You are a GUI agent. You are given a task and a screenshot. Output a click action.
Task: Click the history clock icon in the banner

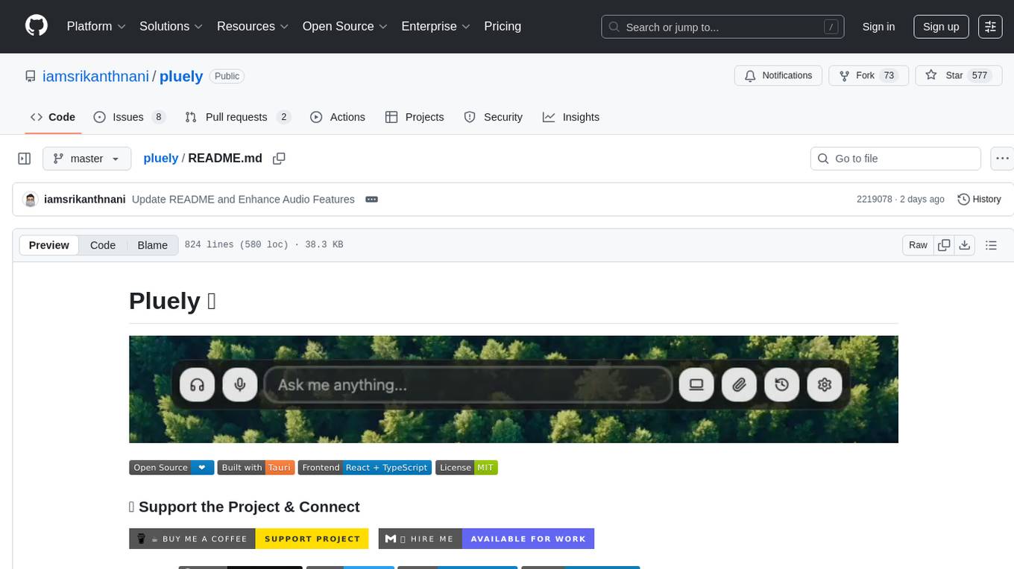click(781, 385)
